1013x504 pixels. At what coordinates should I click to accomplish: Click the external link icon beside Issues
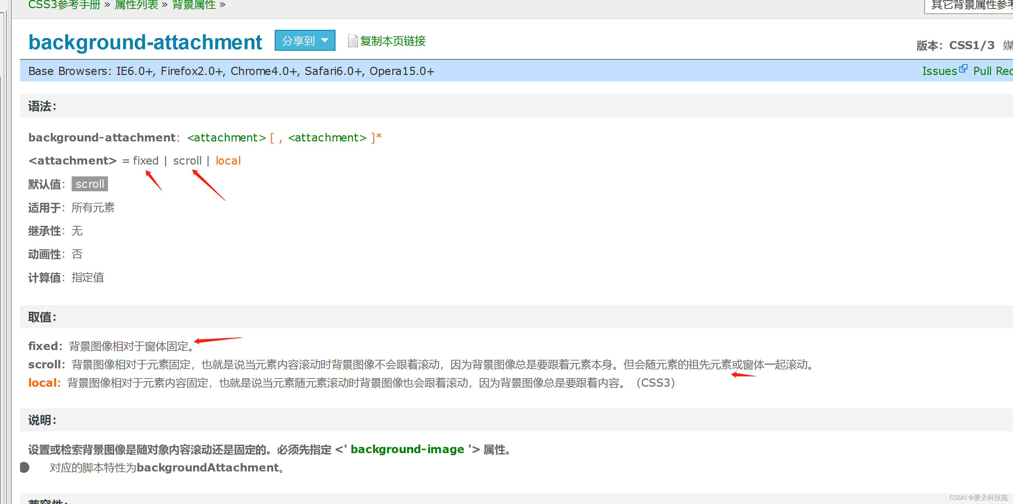coord(963,69)
